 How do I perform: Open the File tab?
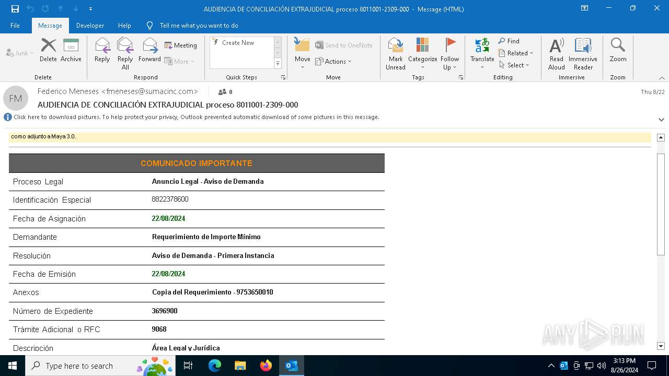pos(15,26)
